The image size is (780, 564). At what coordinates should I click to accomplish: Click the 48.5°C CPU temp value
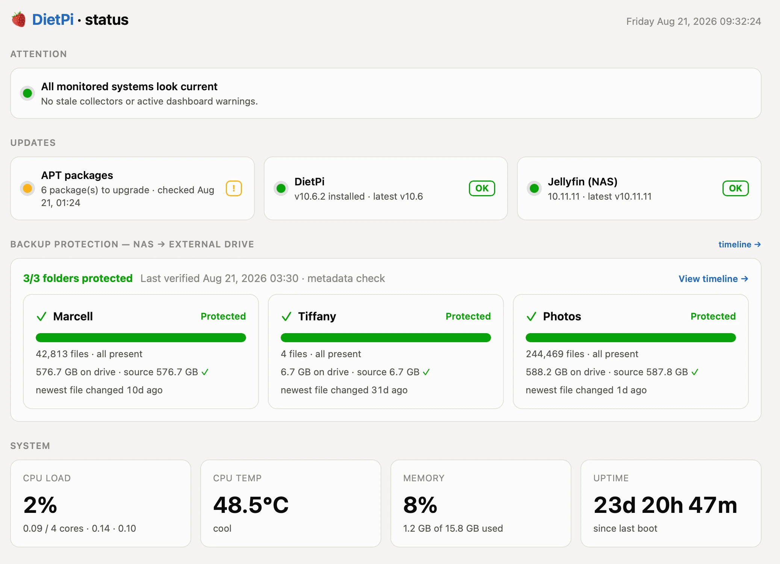point(251,505)
